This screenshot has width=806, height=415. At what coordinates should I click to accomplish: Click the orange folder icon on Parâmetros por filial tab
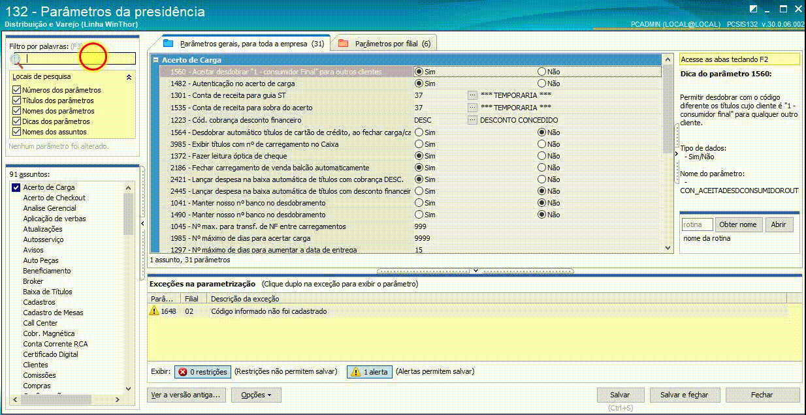point(343,44)
